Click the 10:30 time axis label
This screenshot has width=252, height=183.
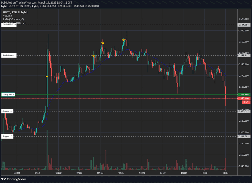pyautogui.click(x=121, y=173)
